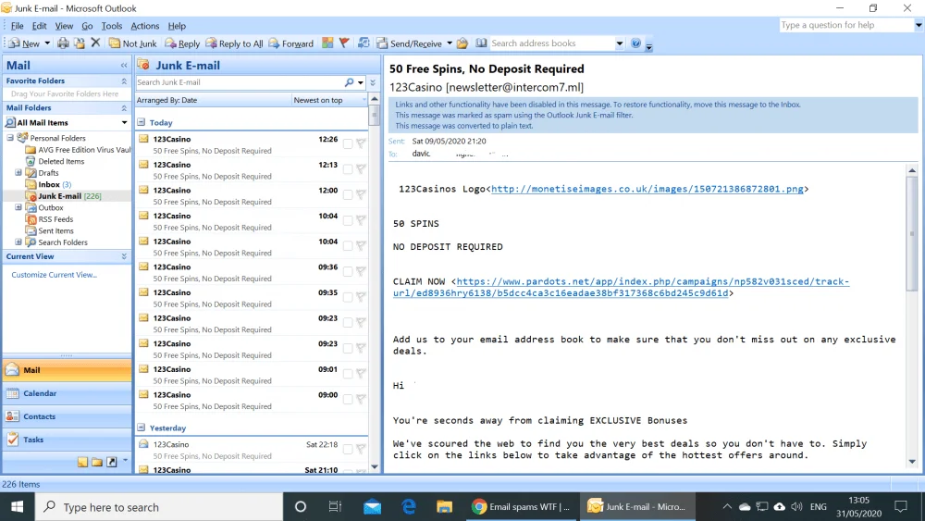This screenshot has height=521, width=925.
Task: Select the Deleted Items folder
Action: tap(61, 161)
